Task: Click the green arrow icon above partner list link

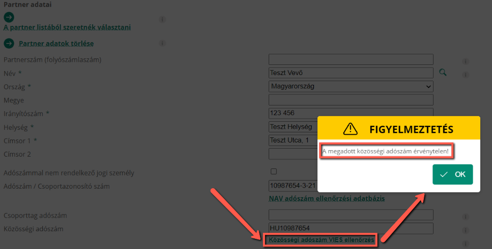Action: (9, 17)
